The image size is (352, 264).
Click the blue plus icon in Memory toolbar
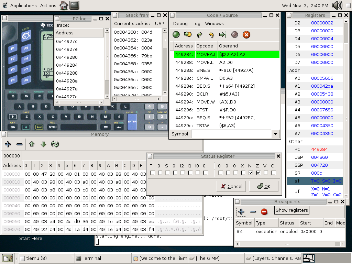(8, 144)
